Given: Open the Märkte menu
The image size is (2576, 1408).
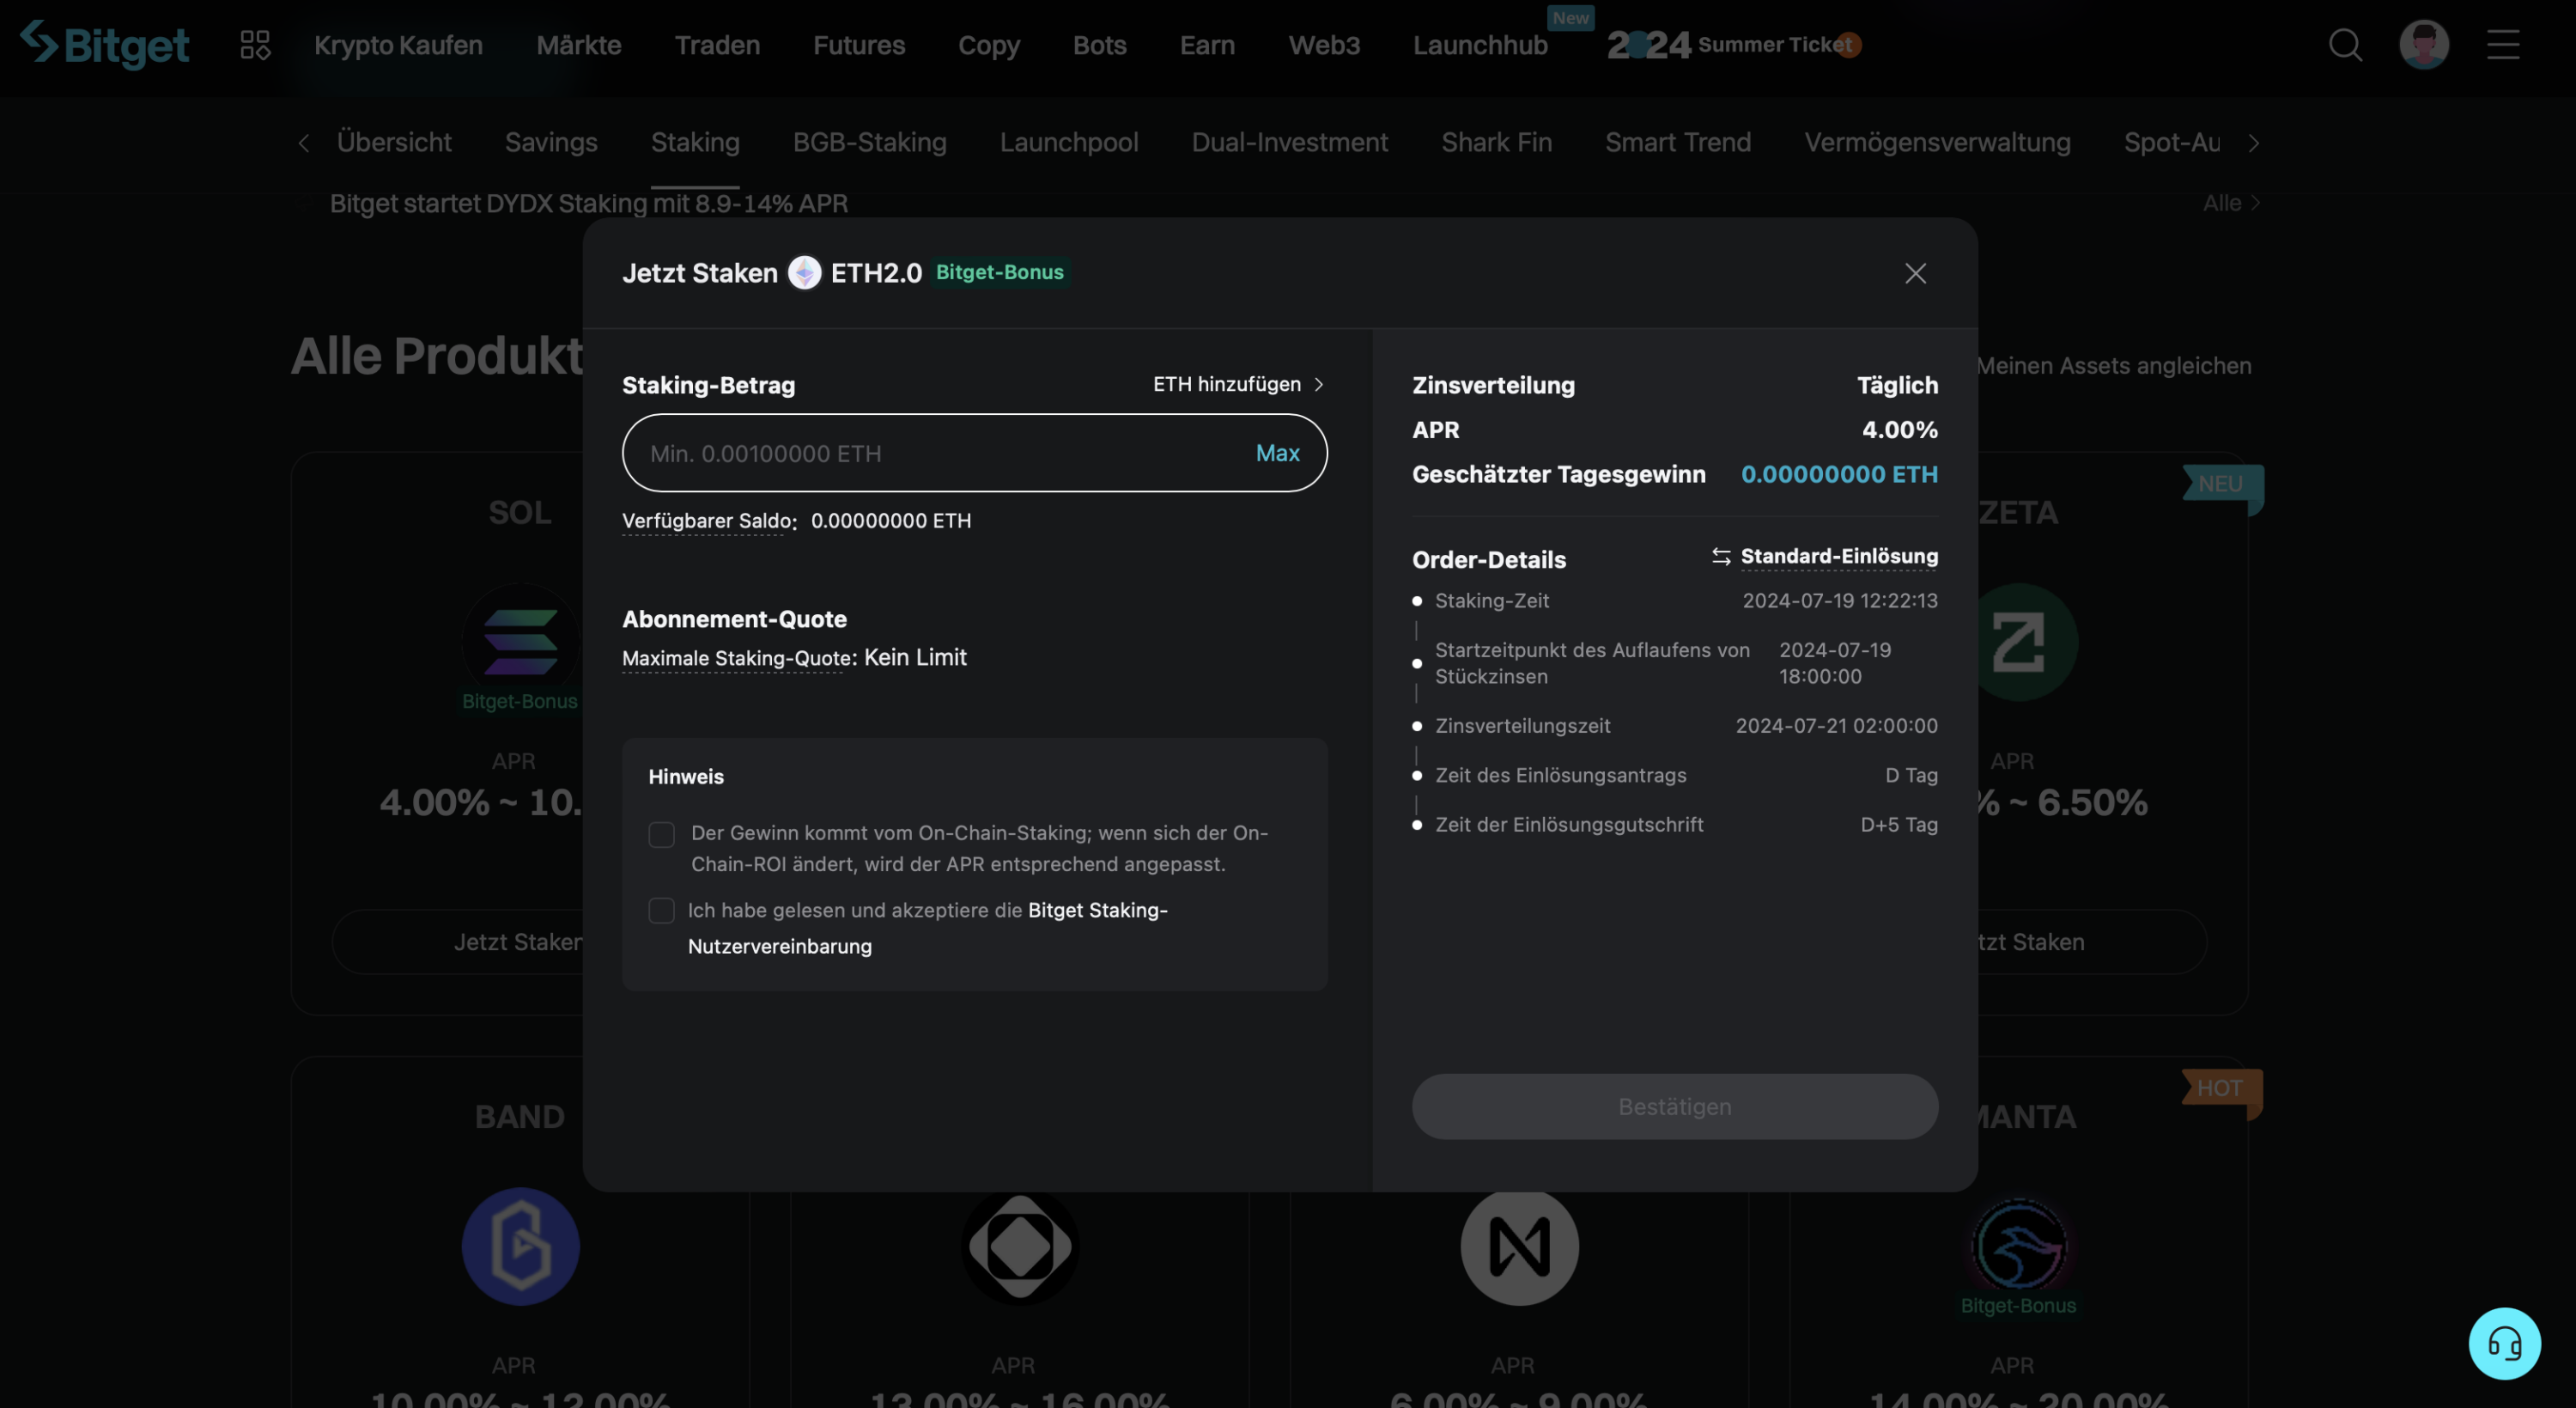Looking at the screenshot, I should point(578,45).
